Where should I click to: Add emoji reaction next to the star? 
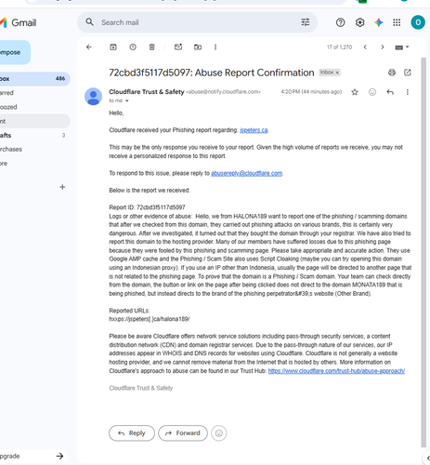(372, 92)
